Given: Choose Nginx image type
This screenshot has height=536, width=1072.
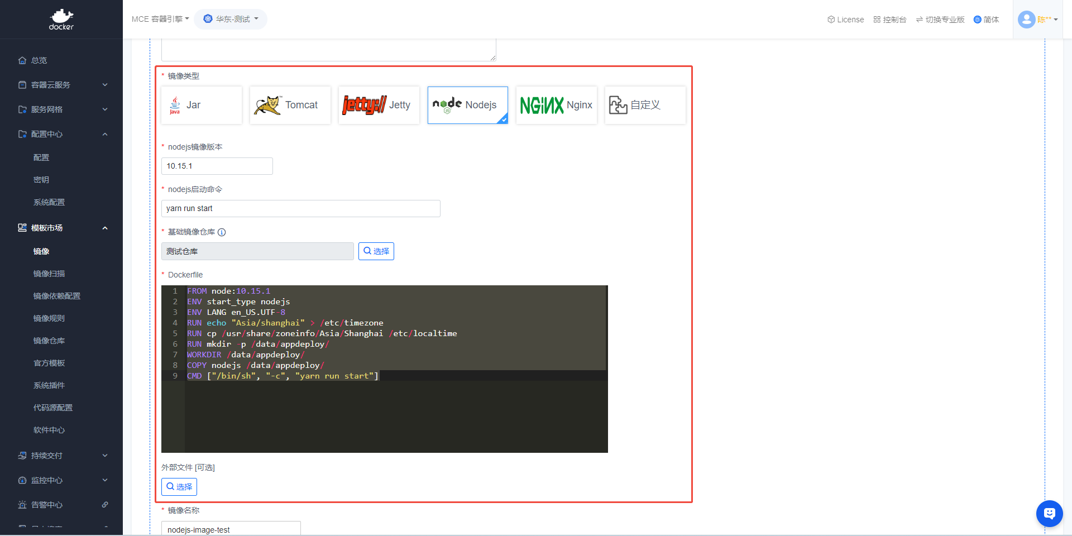Looking at the screenshot, I should click(556, 105).
